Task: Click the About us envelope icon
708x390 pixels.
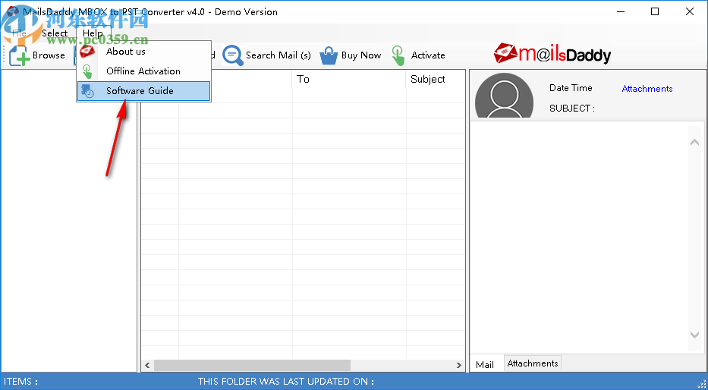Action: (x=87, y=52)
